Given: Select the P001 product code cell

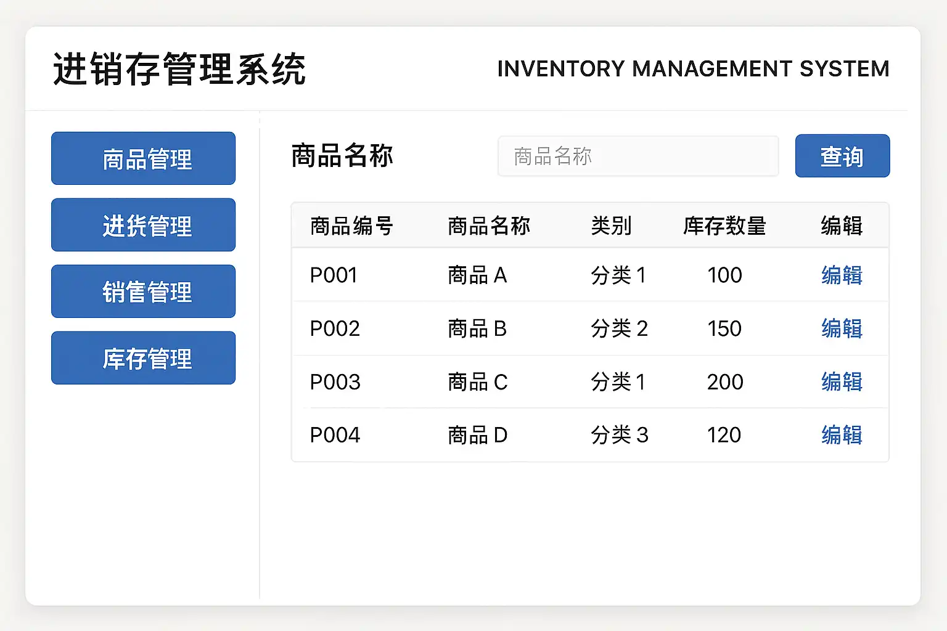Looking at the screenshot, I should (334, 275).
